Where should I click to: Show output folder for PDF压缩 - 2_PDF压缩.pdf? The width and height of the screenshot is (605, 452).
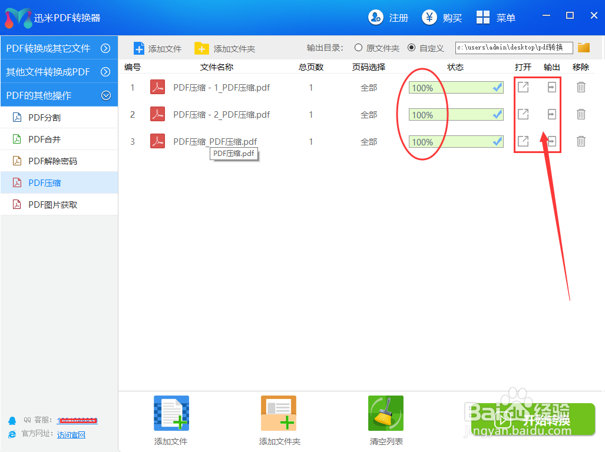coord(552,114)
